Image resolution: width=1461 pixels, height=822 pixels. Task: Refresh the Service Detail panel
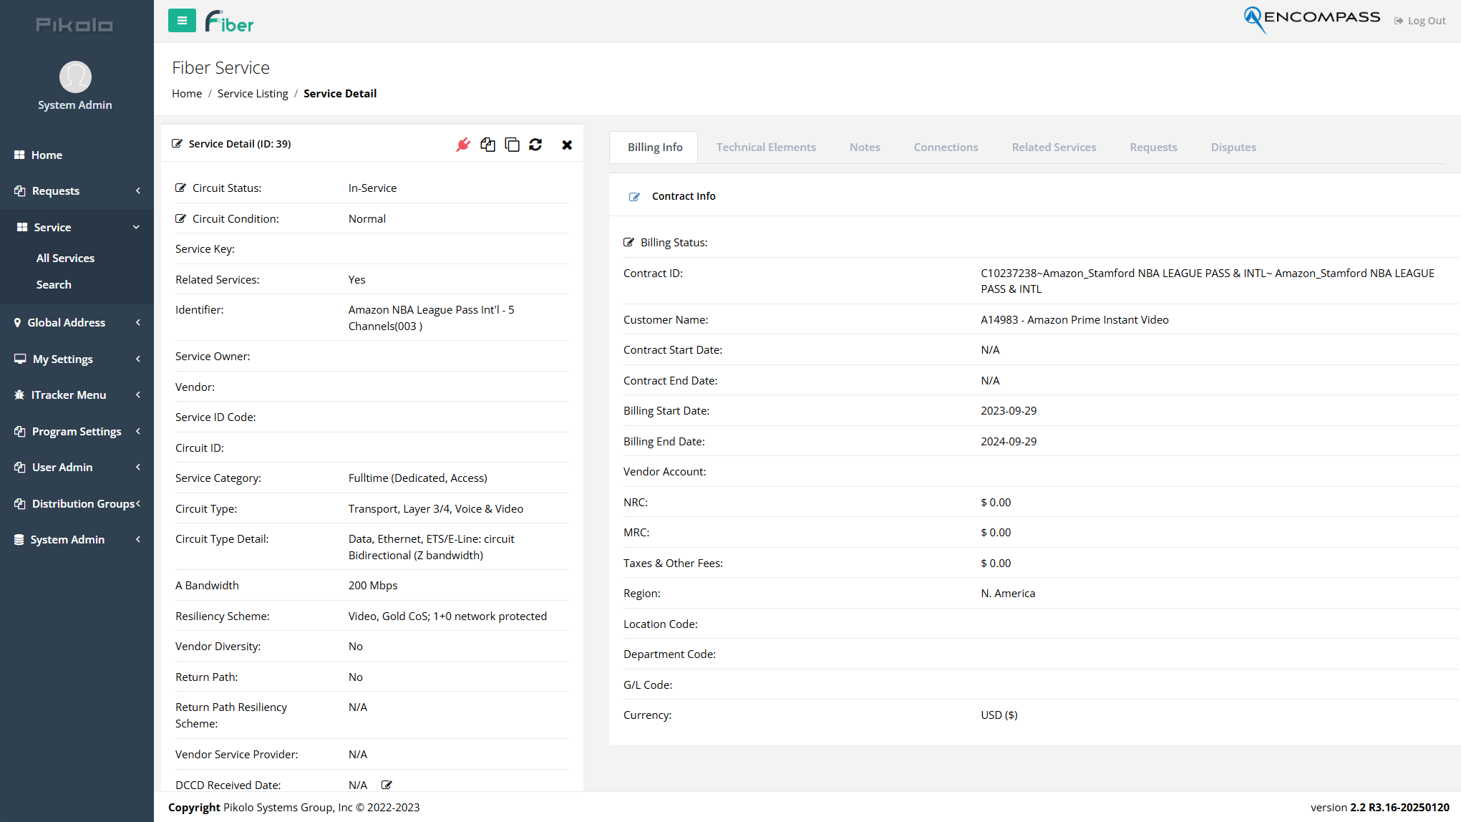(536, 144)
